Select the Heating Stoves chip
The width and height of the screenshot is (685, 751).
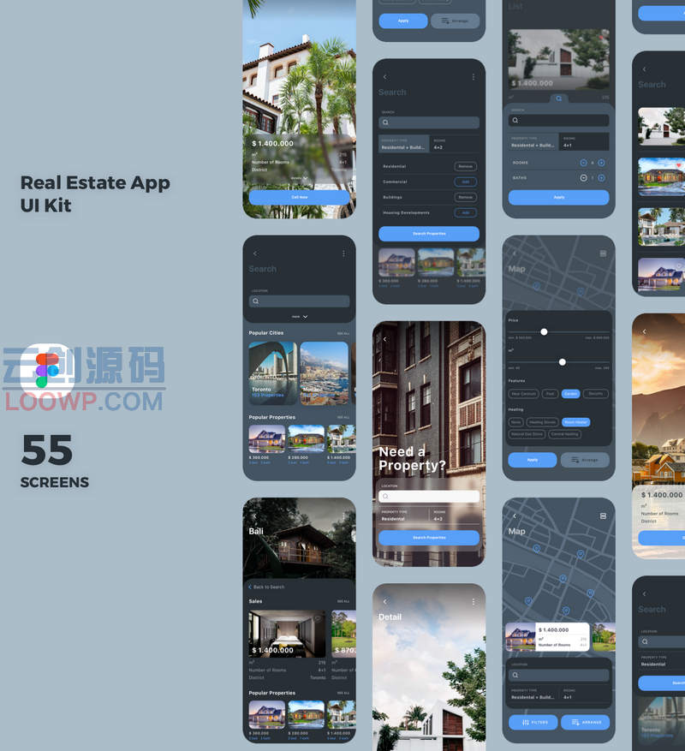[x=543, y=422]
